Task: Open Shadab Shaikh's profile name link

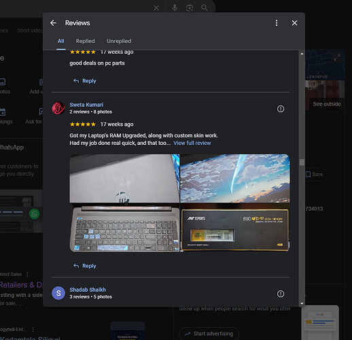Action: [88, 290]
